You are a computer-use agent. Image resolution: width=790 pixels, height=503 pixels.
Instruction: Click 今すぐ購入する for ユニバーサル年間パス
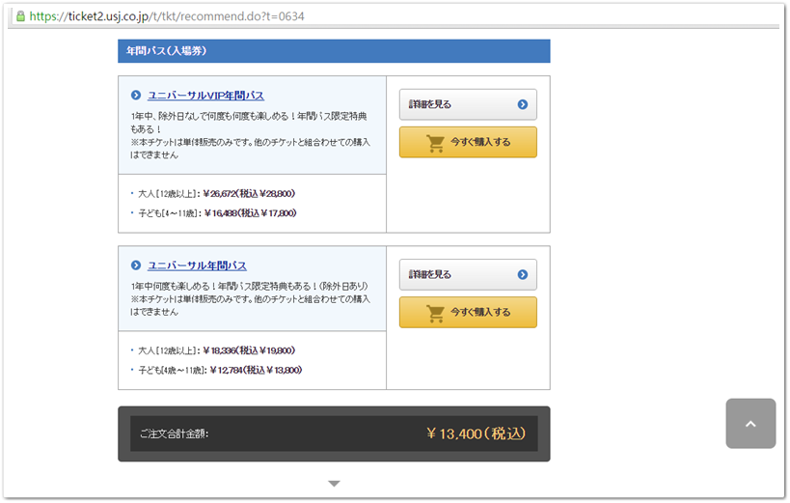[x=468, y=312]
